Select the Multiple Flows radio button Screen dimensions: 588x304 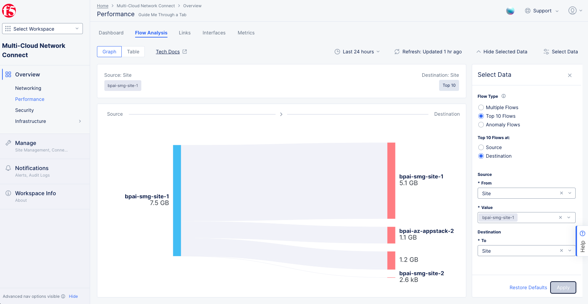[x=481, y=107]
